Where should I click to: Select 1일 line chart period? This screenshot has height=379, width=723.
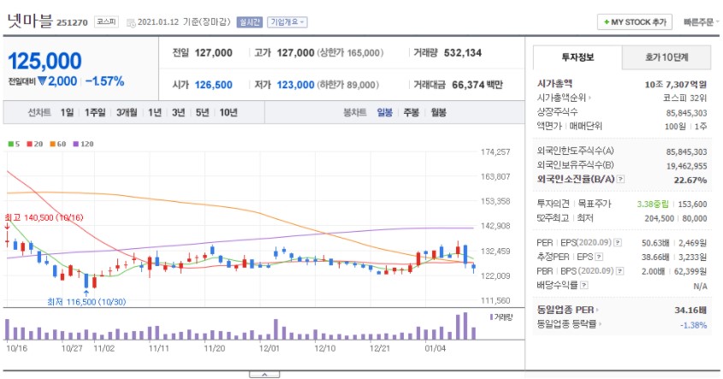(67, 112)
